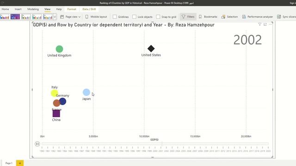The height and width of the screenshot is (166, 296).
Task: Click the GDP($) axis title
Action: pyautogui.click(x=154, y=140)
